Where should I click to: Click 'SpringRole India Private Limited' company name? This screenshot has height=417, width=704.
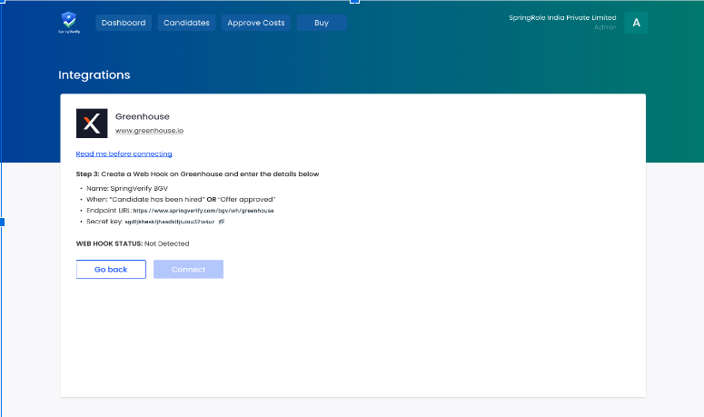coord(562,17)
